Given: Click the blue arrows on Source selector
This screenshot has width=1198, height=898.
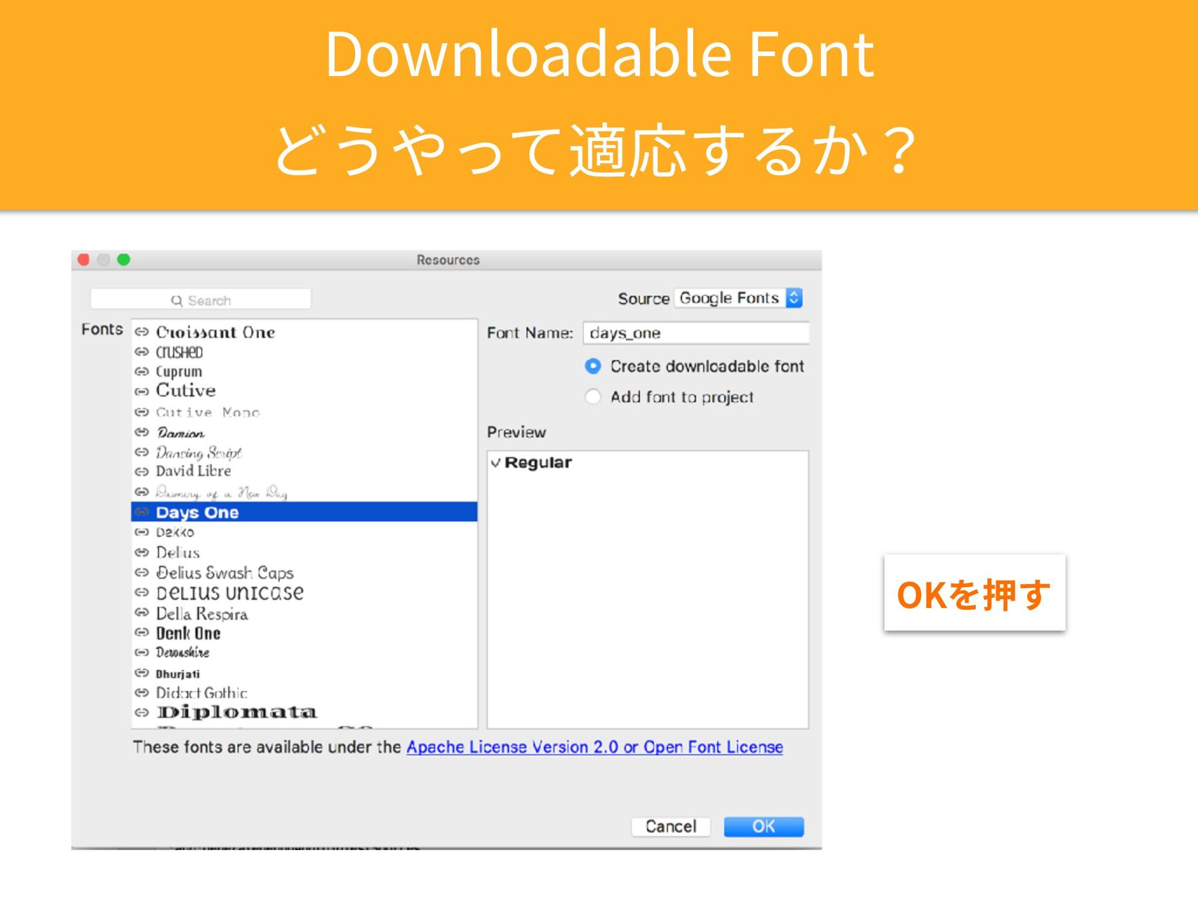Looking at the screenshot, I should (794, 298).
